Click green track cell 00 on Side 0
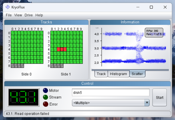The height and width of the screenshot is (120, 175). tap(12, 33)
